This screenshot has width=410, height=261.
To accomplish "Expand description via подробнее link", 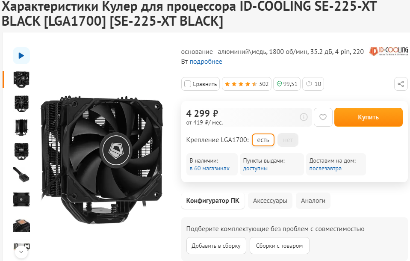I will click(x=206, y=62).
